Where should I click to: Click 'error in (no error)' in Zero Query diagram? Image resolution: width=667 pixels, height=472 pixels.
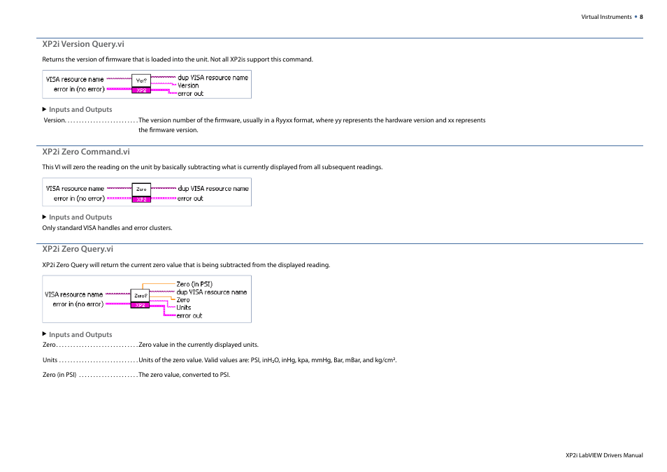tap(78, 304)
